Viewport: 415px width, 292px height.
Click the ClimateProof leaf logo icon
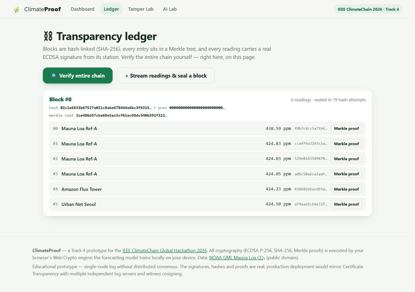16,10
